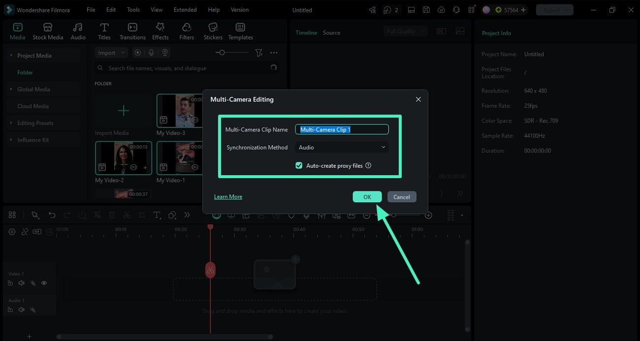The height and width of the screenshot is (341, 640).
Task: Click the add track plus icon
Action: pyautogui.click(x=29, y=337)
